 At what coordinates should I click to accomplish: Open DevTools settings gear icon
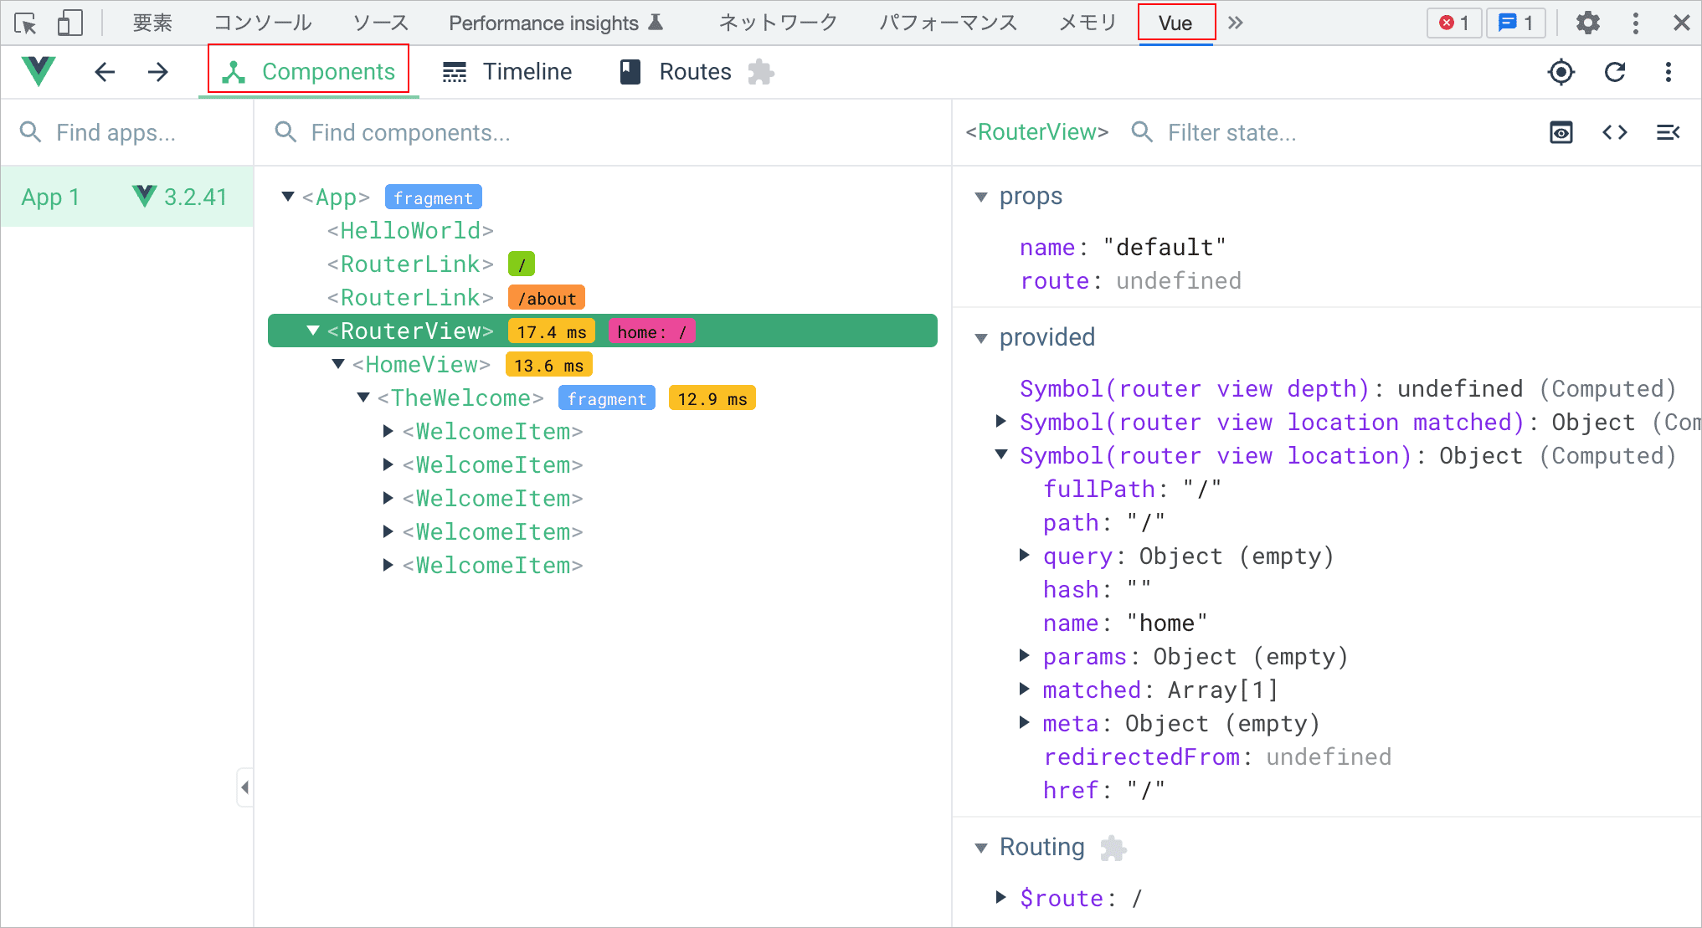(1587, 23)
